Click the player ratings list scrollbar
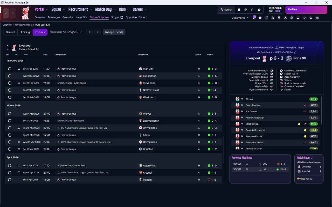This screenshot has height=207, width=332. [321, 110]
